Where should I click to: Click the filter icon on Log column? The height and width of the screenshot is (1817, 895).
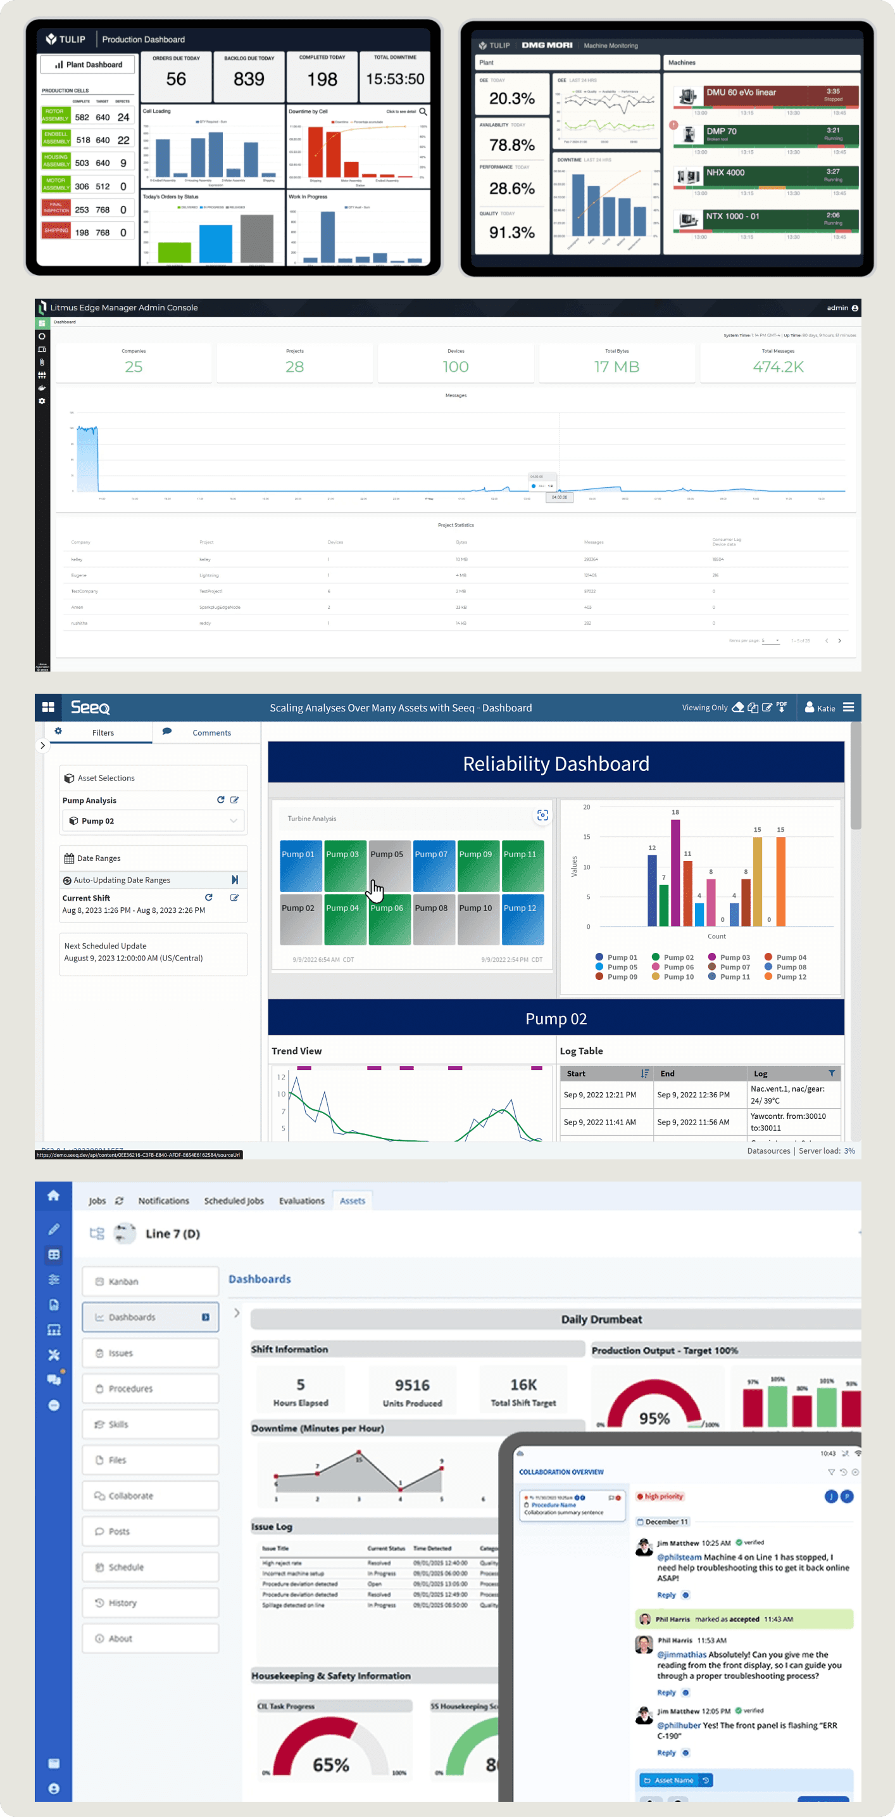coord(832,1073)
